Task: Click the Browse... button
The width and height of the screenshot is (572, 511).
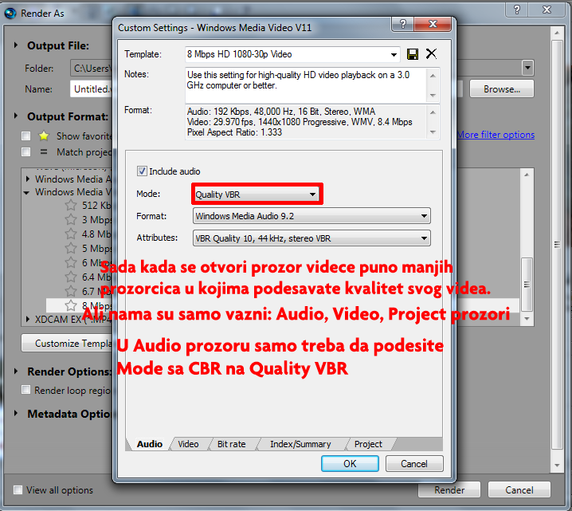Action: pos(502,88)
